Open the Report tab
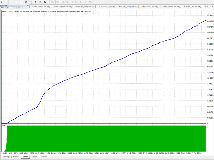The image size is (214, 160). (x=34, y=156)
